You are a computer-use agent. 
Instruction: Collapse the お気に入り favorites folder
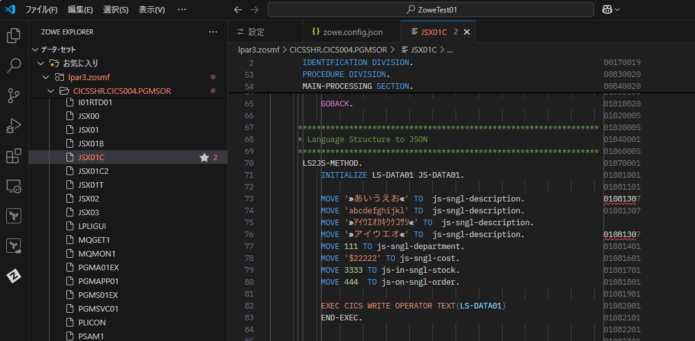(x=41, y=63)
